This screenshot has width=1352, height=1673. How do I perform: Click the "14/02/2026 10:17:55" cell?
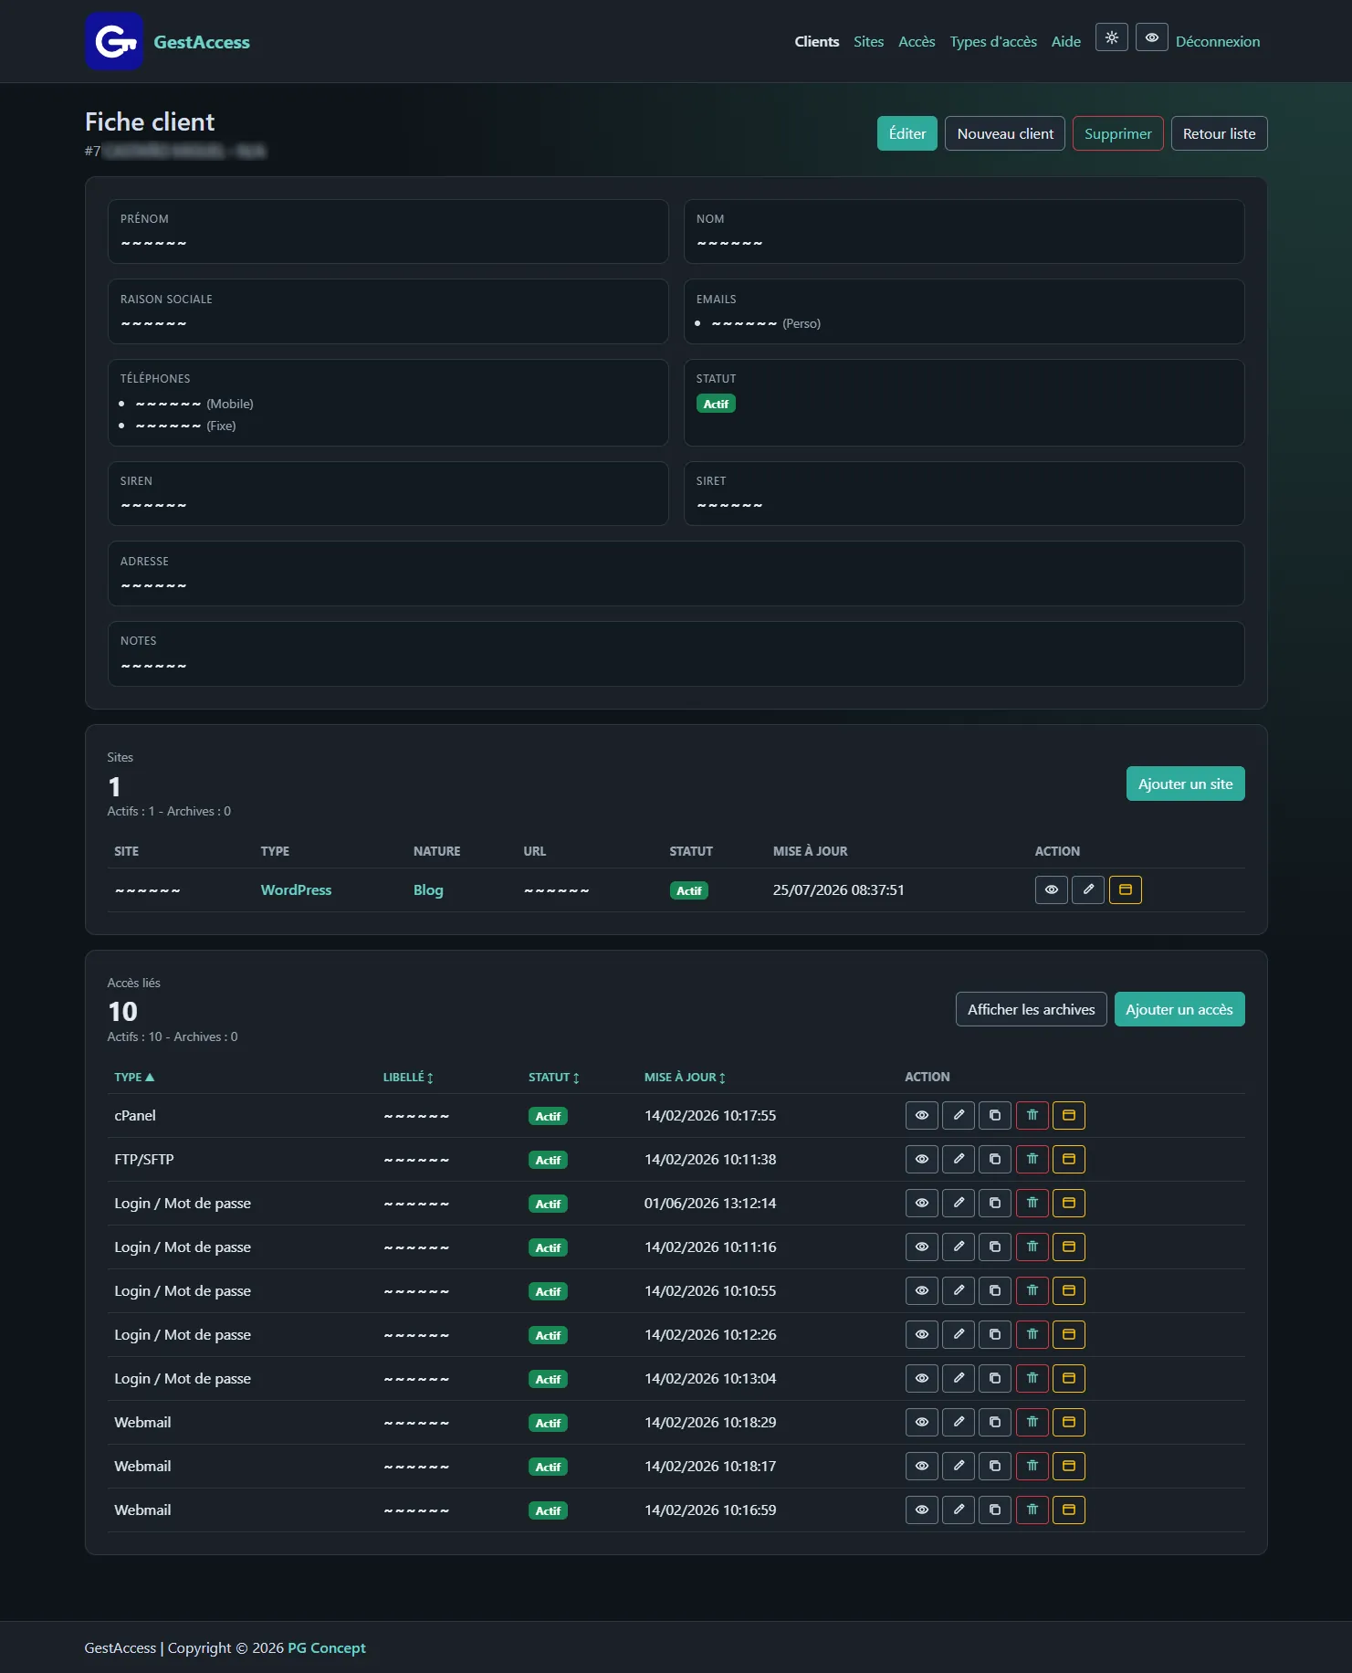710,1115
